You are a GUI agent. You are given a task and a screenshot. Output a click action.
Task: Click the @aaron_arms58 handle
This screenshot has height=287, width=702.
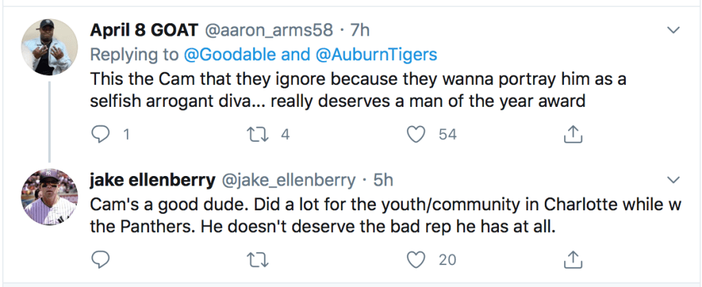pyautogui.click(x=270, y=30)
